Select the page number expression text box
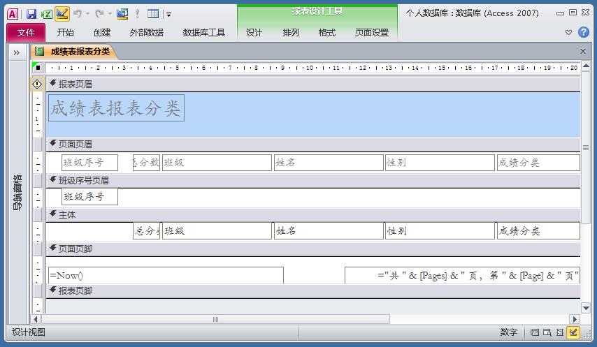The image size is (597, 347). point(462,275)
